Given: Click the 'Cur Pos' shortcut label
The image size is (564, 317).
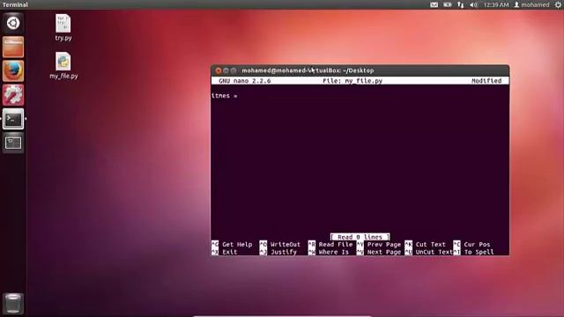Looking at the screenshot, I should (x=477, y=245).
